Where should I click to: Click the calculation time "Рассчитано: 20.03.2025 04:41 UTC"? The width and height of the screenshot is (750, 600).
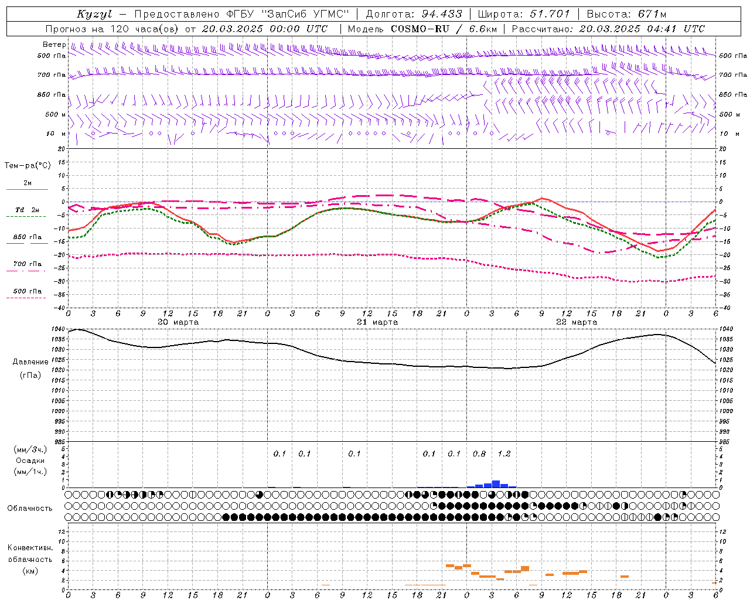[608, 29]
